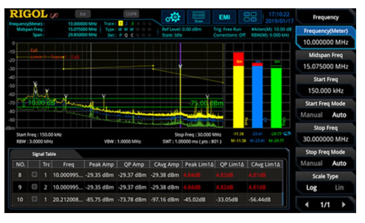Screen dimensions: 365x223
Task: Click the green CAvg meter bar
Action: pos(276,98)
